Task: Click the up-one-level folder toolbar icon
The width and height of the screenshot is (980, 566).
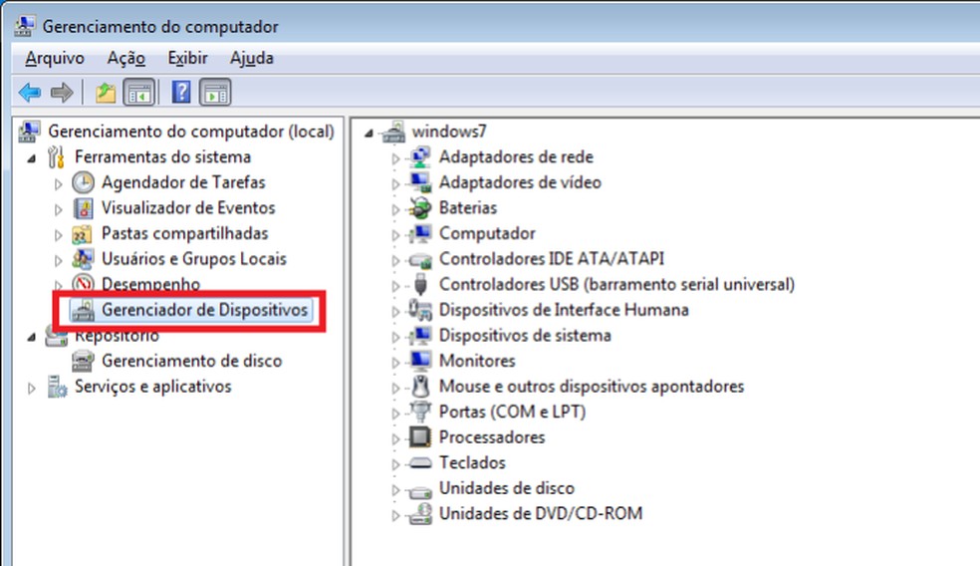Action: tap(106, 94)
